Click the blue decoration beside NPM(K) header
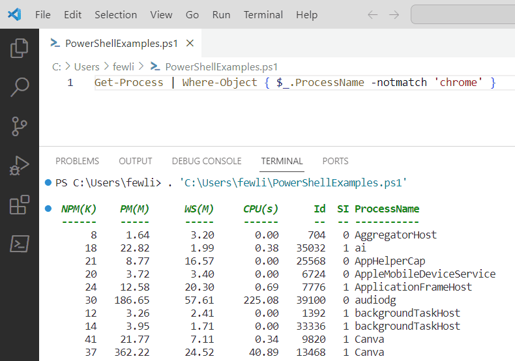Screen dimensions: 515x361 pos(48,209)
